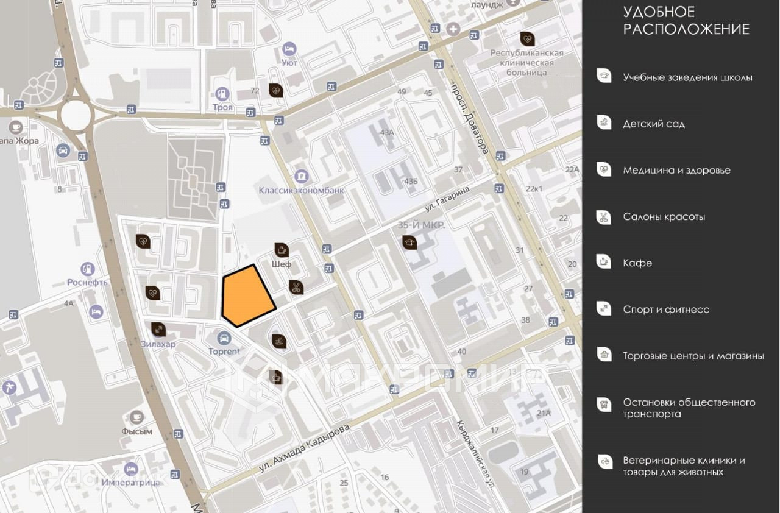This screenshot has height=513, width=780.
Task: Click the graduation cap marker near 35-Й МКР.
Action: tap(409, 242)
